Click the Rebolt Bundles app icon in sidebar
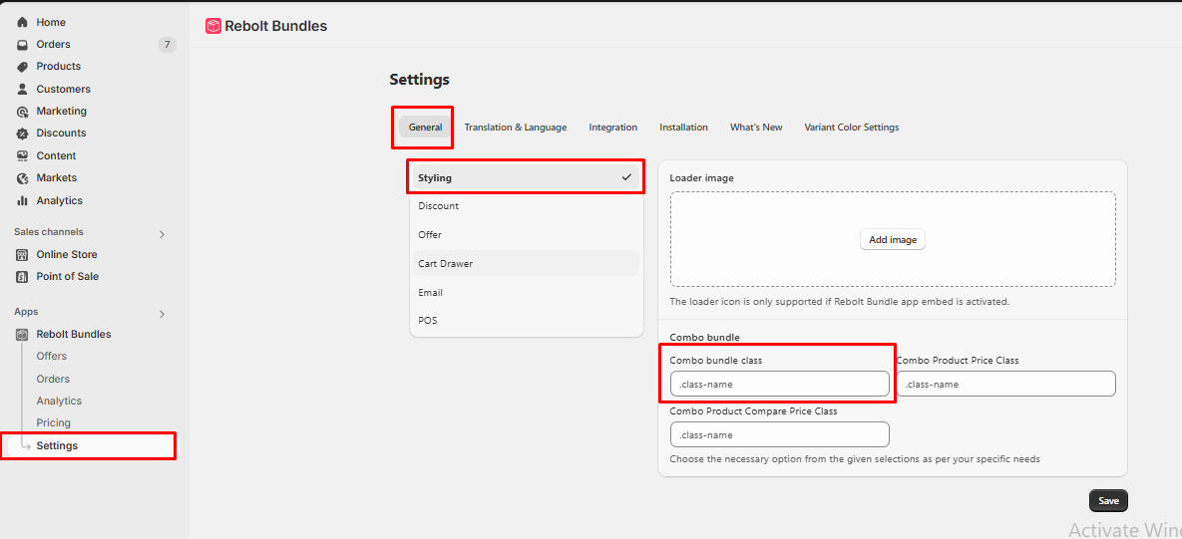 point(22,334)
